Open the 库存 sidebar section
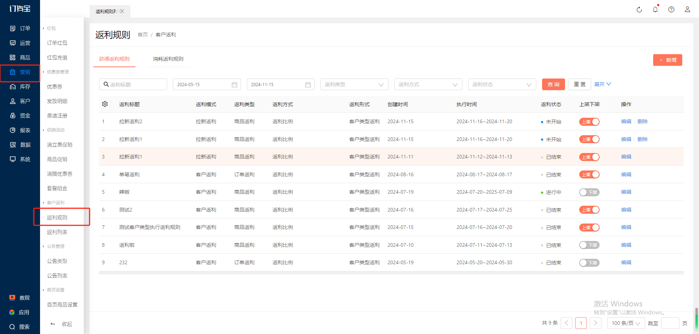Image resolution: width=699 pixels, height=334 pixels. pos(20,86)
